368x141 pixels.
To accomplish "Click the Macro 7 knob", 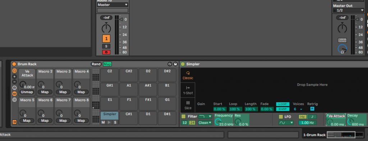I will [x=59, y=113].
